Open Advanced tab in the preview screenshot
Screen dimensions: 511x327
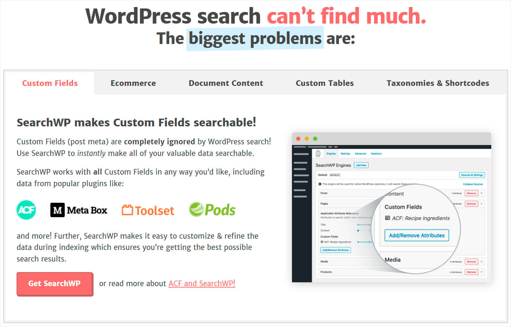click(x=360, y=153)
